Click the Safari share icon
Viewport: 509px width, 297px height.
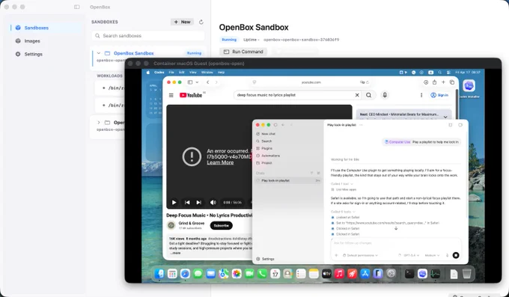(x=434, y=82)
